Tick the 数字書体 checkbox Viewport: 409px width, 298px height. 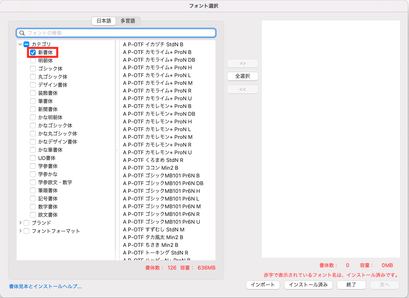coord(33,207)
